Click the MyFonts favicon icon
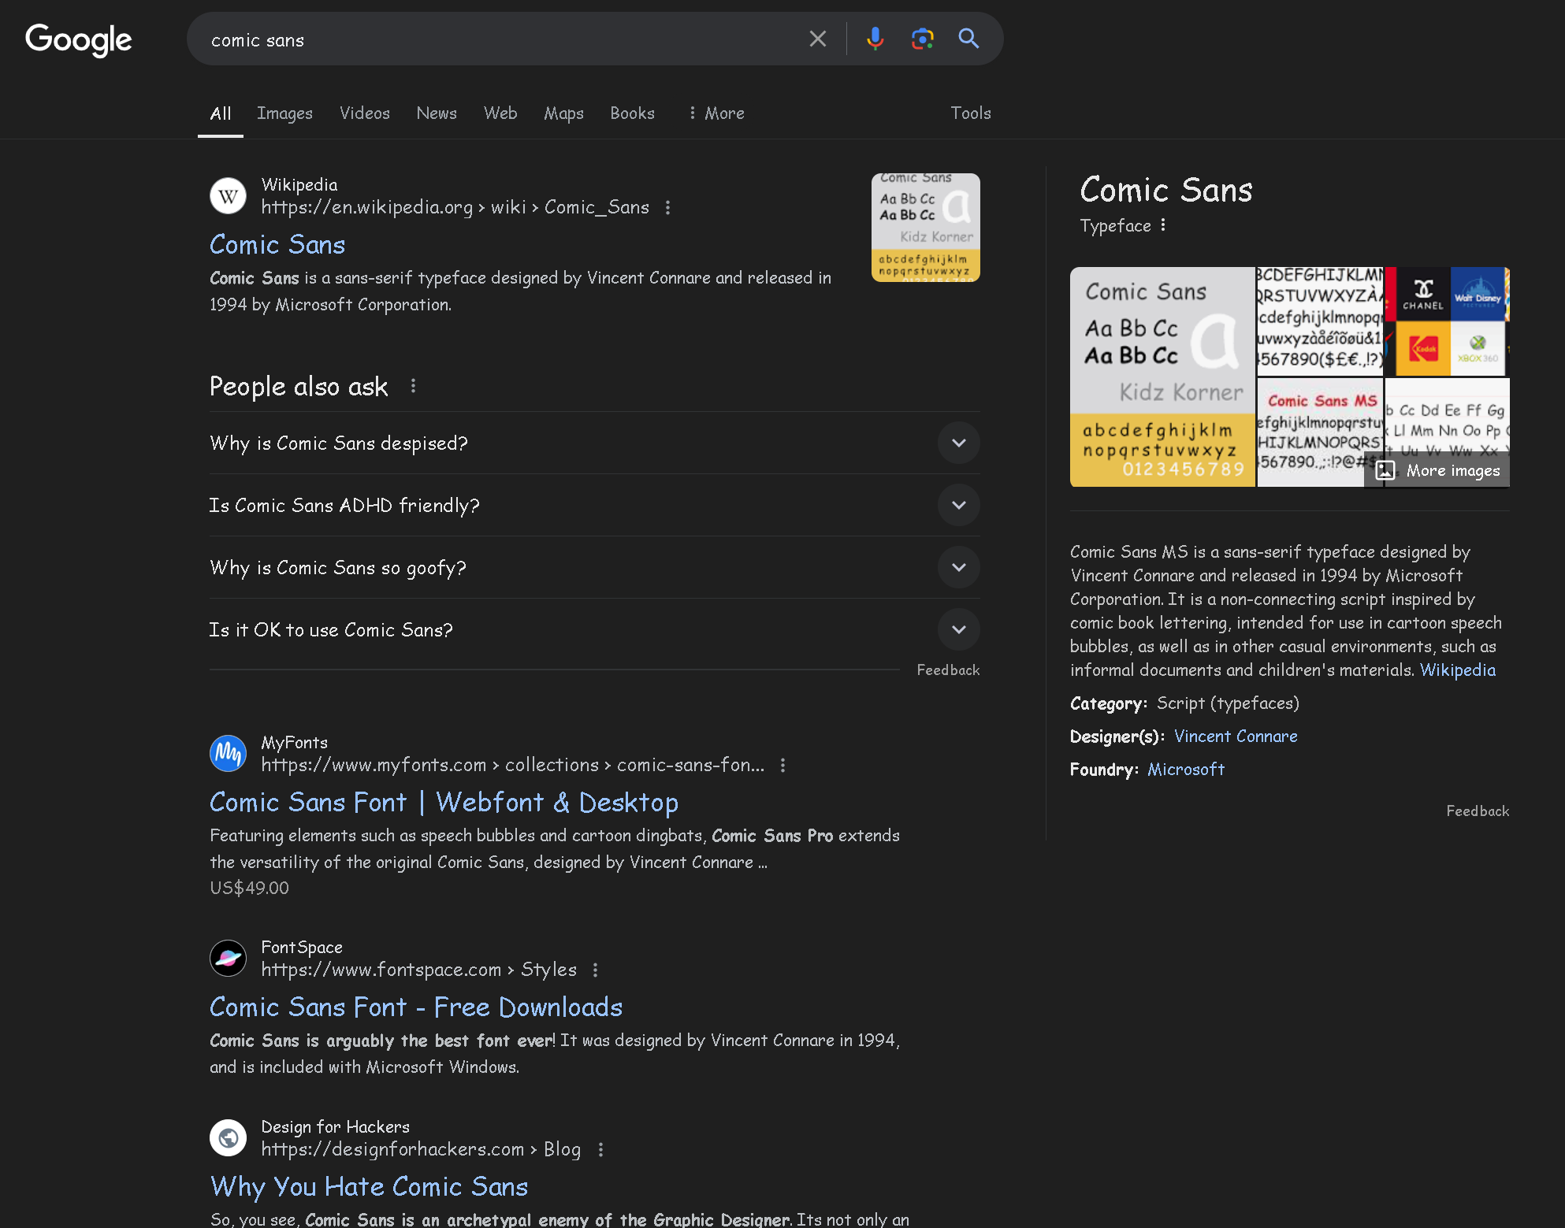Screen dimensions: 1565x1228 click(x=228, y=754)
